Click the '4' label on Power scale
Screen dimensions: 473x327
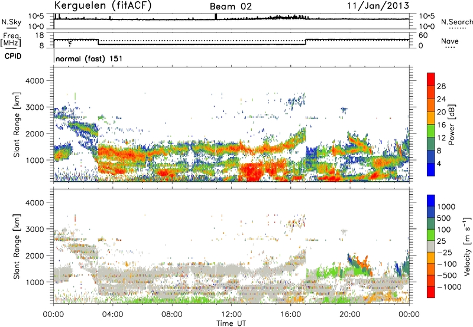coord(439,163)
